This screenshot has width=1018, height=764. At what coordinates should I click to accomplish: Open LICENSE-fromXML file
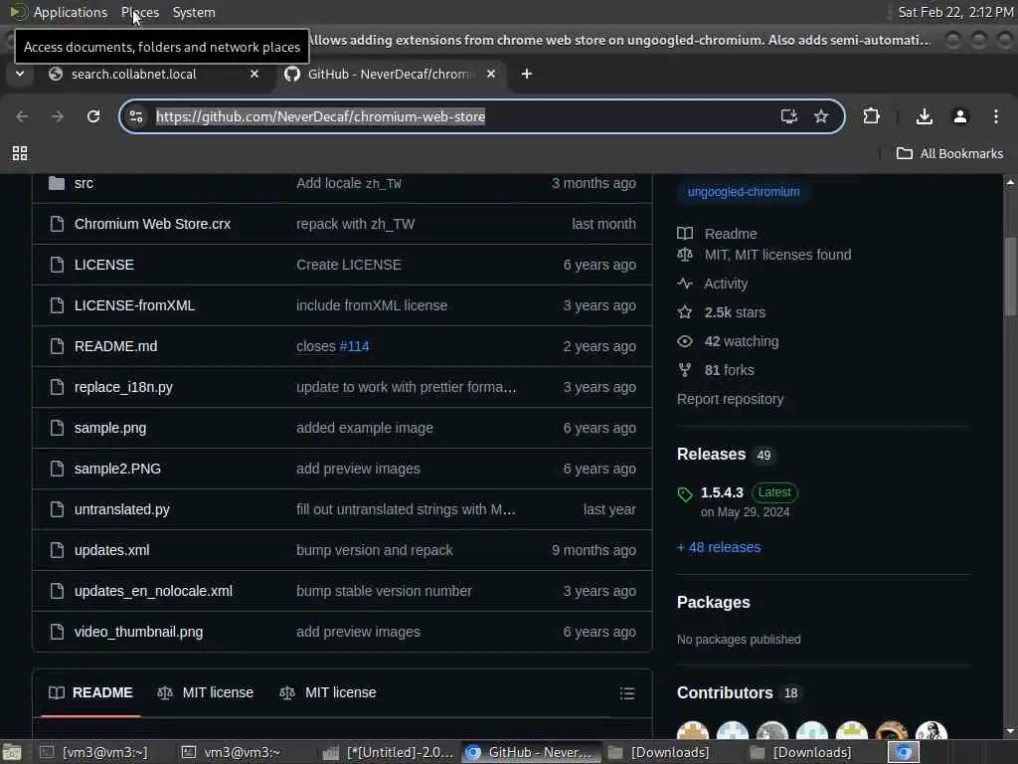point(134,305)
